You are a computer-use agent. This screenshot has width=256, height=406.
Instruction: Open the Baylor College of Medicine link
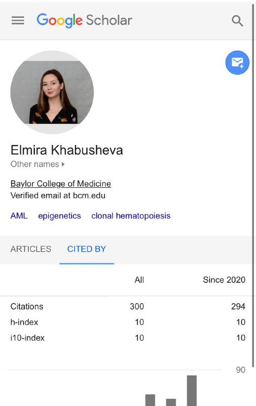click(x=61, y=184)
